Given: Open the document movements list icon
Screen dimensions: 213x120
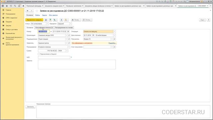Looking at the screenshot, I should click(x=61, y=20).
